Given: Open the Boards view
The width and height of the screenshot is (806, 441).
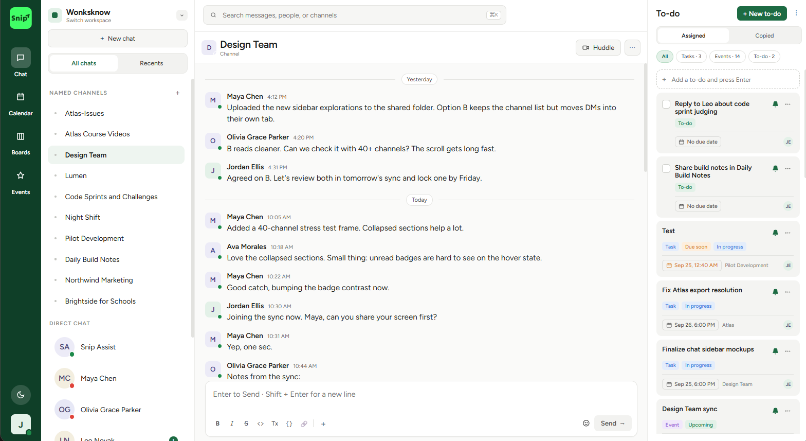Looking at the screenshot, I should (21, 142).
